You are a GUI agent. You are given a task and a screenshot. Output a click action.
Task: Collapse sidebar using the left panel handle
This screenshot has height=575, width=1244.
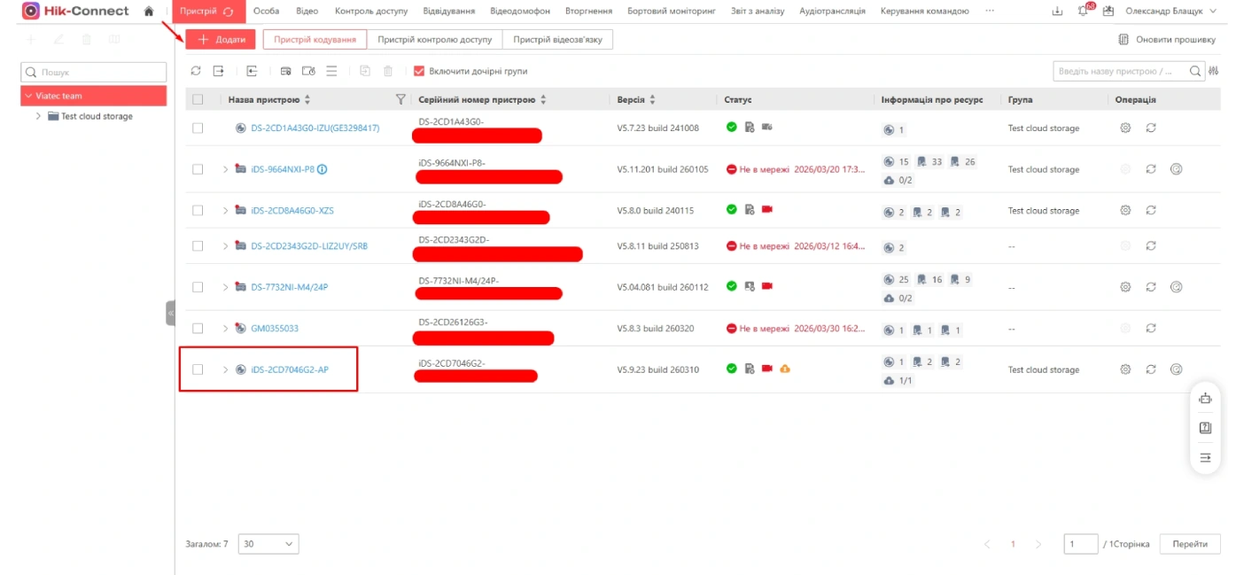click(170, 313)
